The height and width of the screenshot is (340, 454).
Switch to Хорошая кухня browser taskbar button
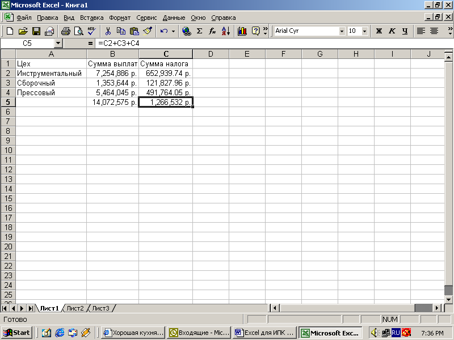click(133, 333)
